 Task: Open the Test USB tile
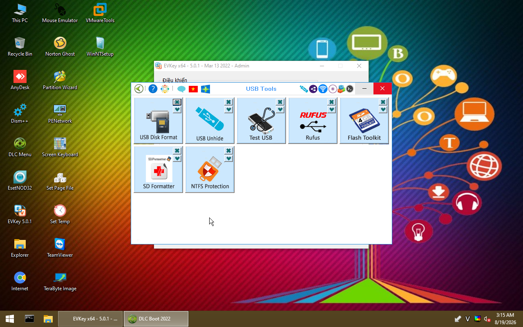[261, 121]
